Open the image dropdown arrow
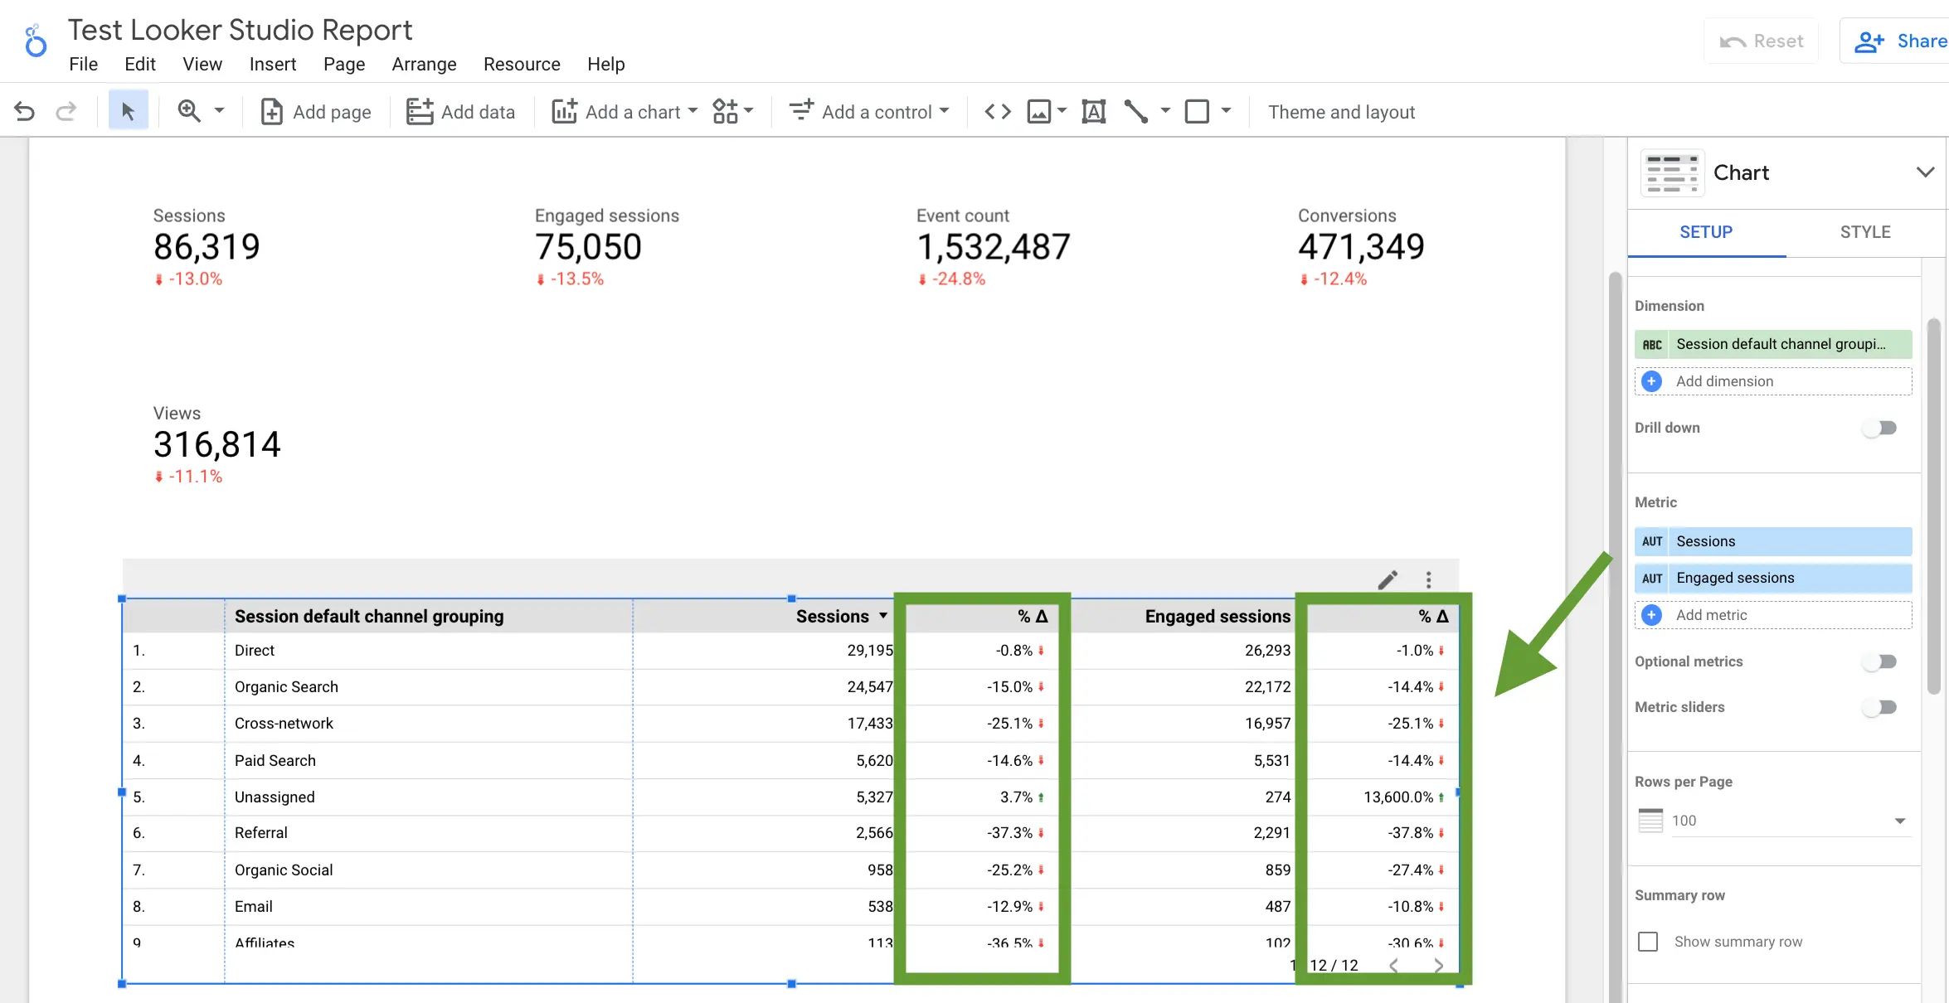 click(x=1062, y=110)
